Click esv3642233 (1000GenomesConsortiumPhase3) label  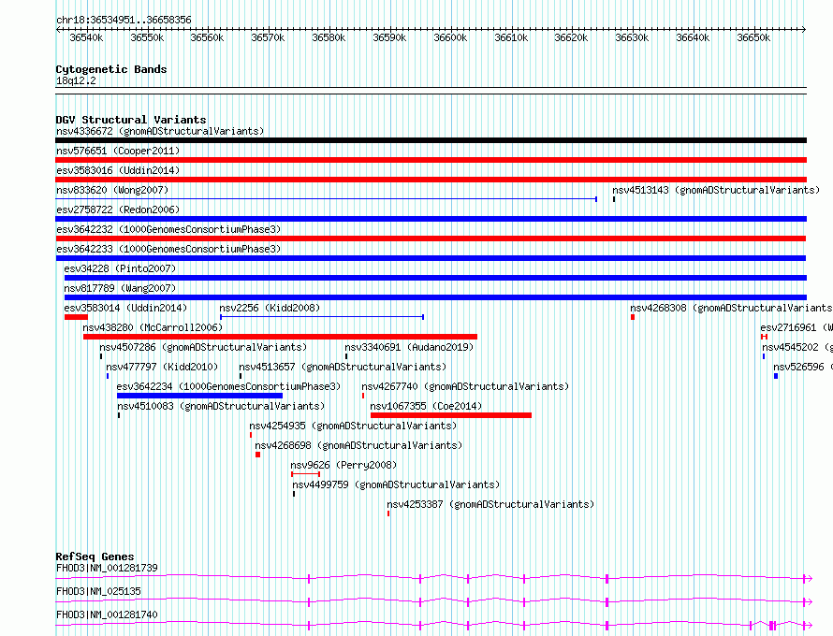[x=168, y=249]
